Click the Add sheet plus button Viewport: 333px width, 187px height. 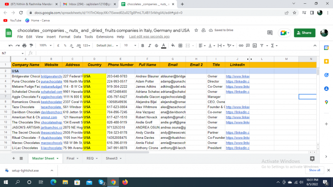[14, 158]
